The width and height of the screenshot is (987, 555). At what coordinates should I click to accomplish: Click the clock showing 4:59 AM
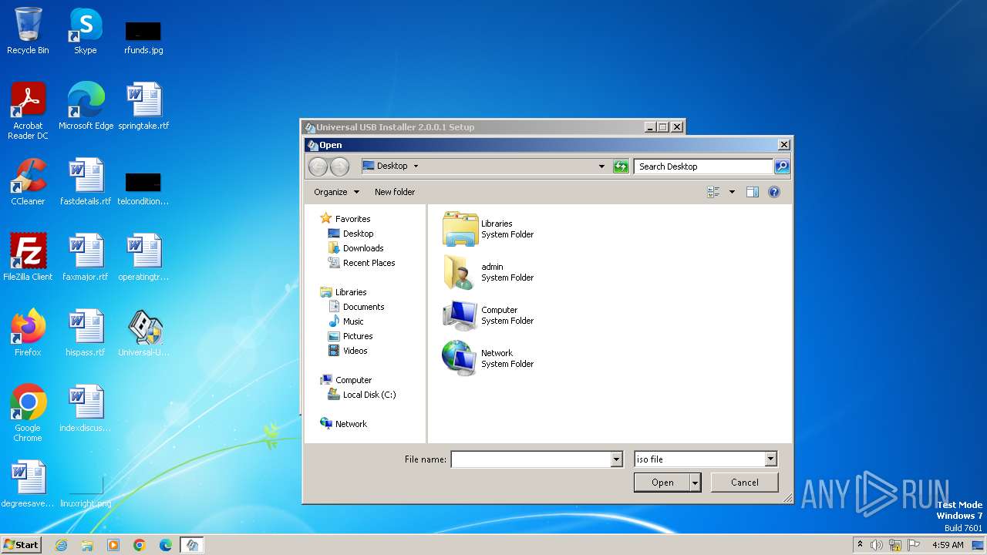tap(948, 545)
